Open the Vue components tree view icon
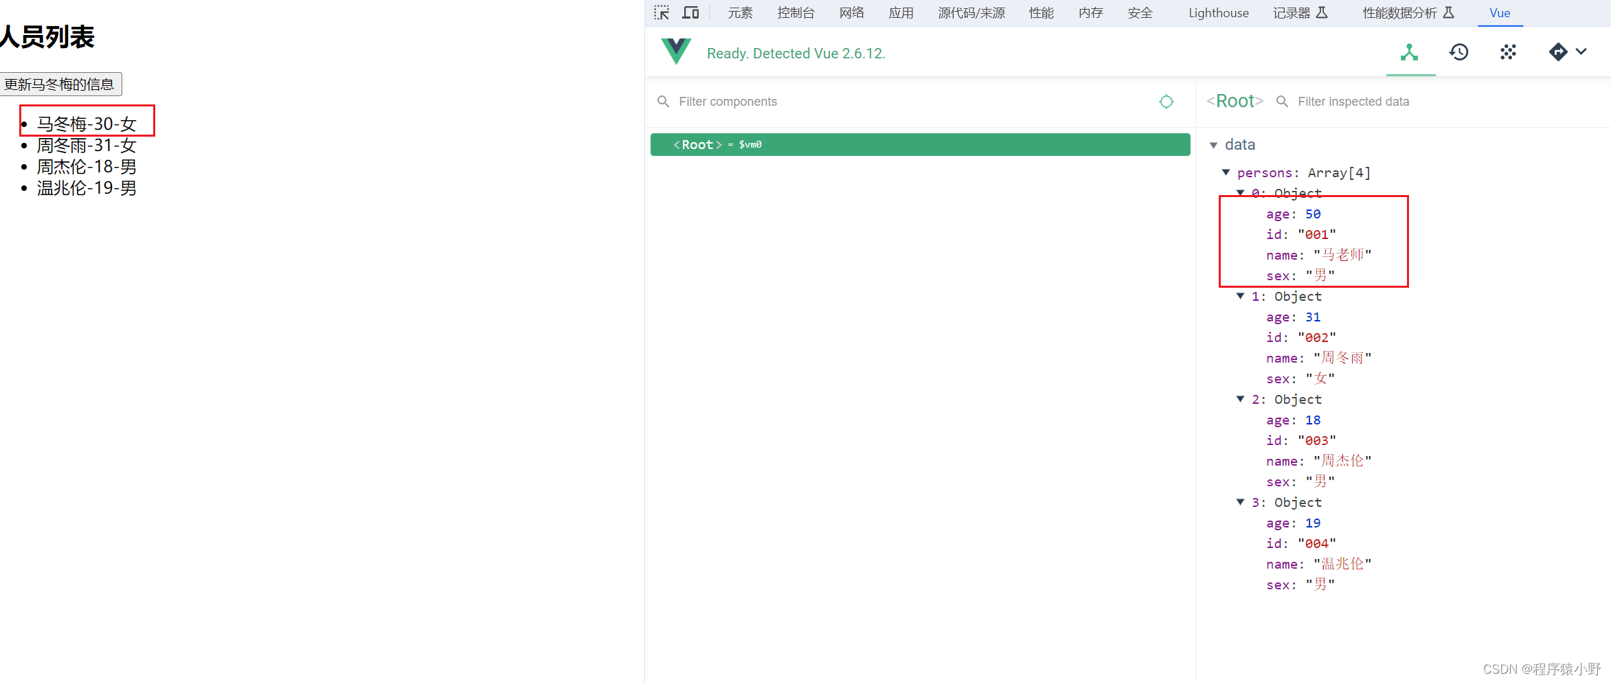 point(1410,52)
